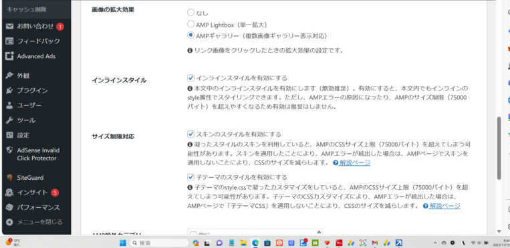Open キャッシュ削除 in the sidebar menu

point(27,9)
